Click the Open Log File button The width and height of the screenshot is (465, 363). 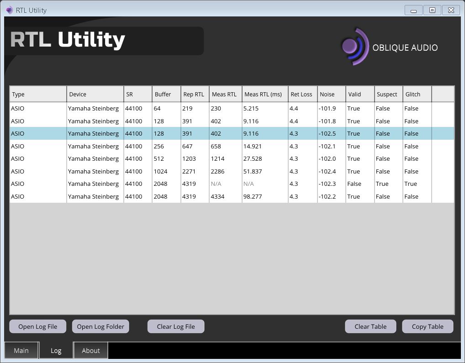37,326
